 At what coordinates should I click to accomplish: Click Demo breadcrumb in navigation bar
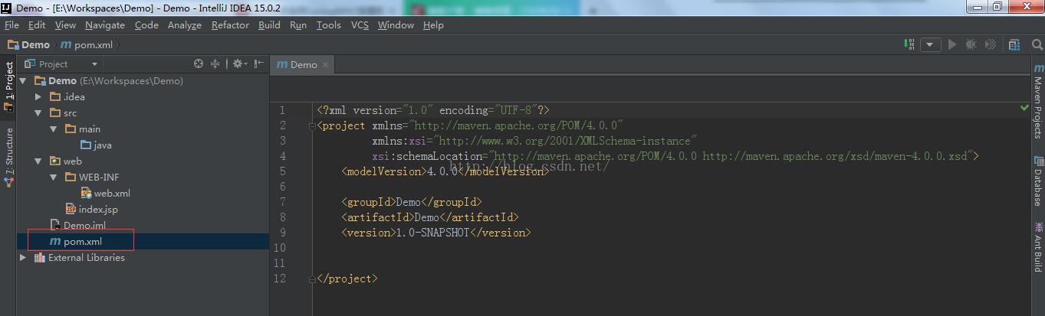point(28,44)
